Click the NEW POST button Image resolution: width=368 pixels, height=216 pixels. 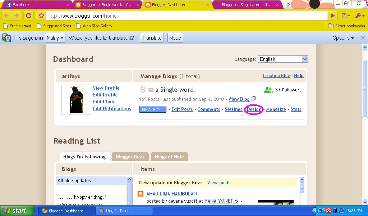(152, 109)
